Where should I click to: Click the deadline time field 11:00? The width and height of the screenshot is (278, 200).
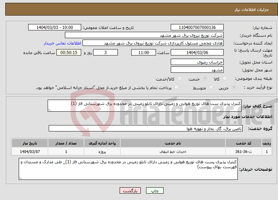click(144, 52)
